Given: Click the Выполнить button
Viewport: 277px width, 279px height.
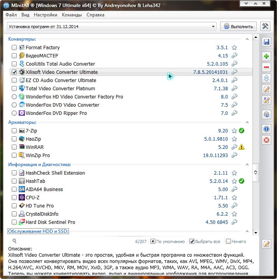Looking at the screenshot, I should point(238,26).
